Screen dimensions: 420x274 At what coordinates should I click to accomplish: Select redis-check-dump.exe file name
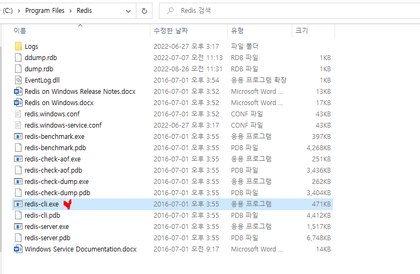click(x=56, y=182)
